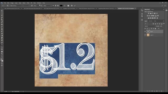Add an Invert adjustment
Screen dimensions: 168x94
[x=149, y=18]
